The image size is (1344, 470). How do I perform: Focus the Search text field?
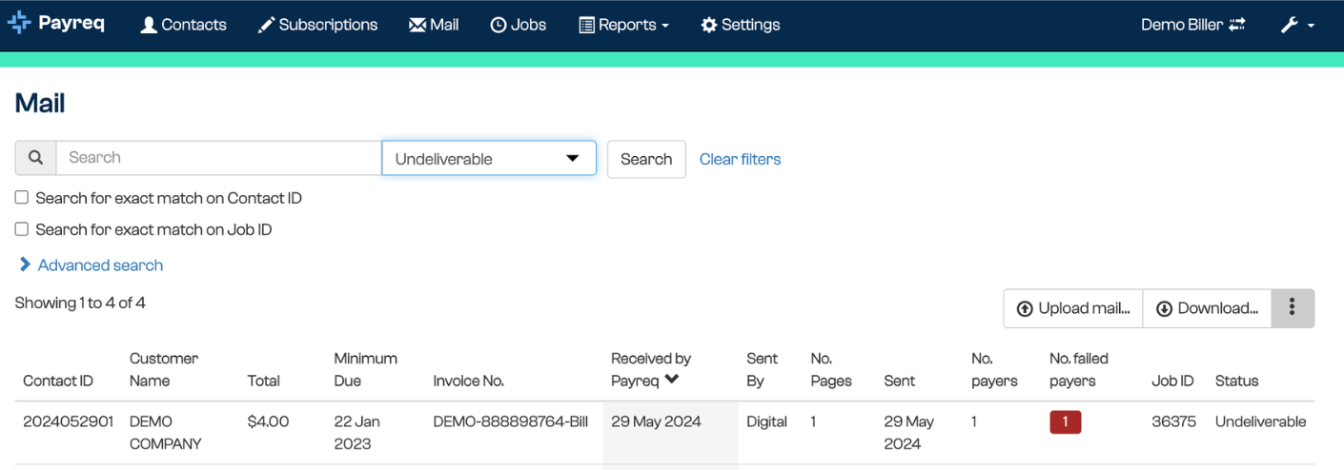(219, 158)
